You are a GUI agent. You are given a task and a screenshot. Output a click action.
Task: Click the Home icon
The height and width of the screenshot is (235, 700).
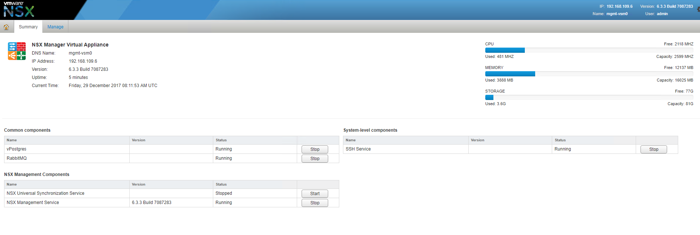(x=6, y=27)
